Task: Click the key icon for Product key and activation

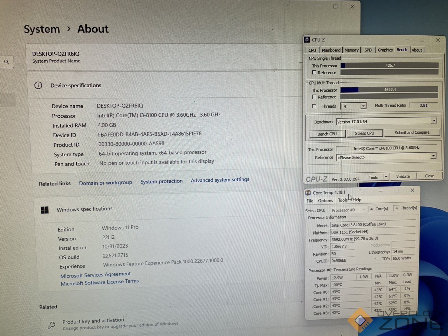Action: 51,325
